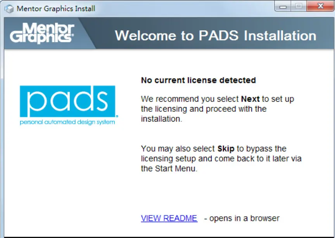Click 'Welcome to PADS Installation' banner text
The width and height of the screenshot is (335, 238).
[215, 35]
